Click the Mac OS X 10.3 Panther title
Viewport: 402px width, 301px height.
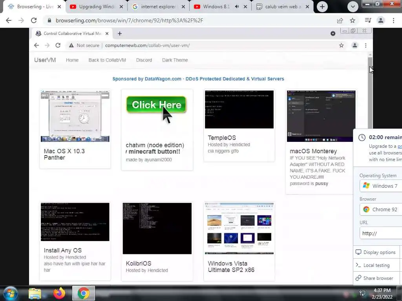pyautogui.click(x=64, y=154)
